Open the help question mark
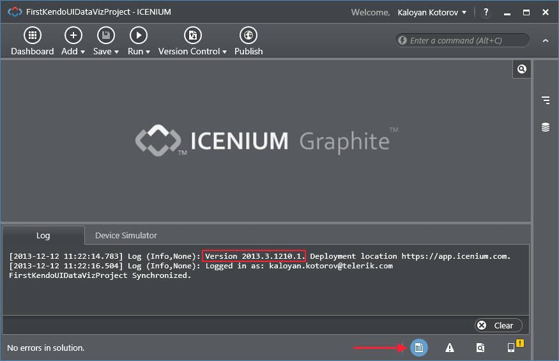The image size is (559, 361). tap(486, 13)
